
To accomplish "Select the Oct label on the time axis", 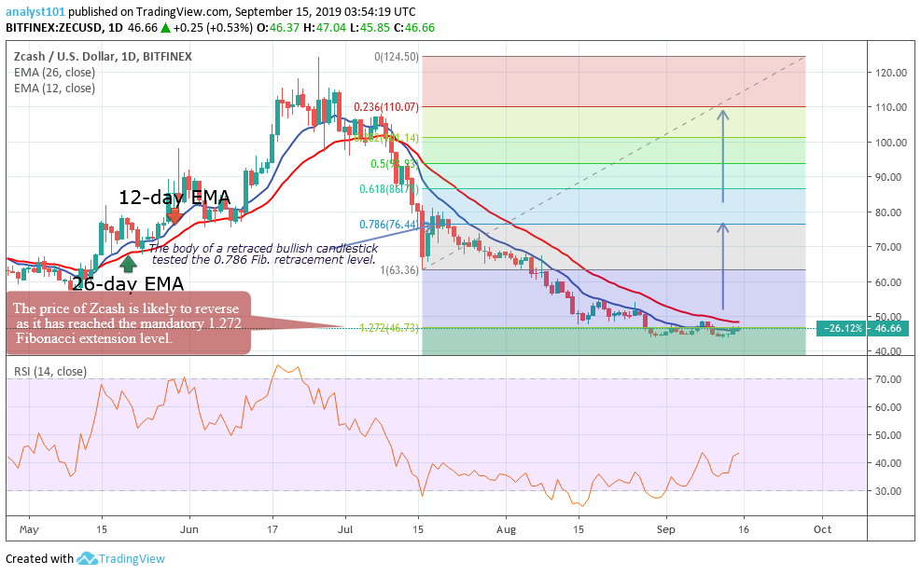I will pos(822,528).
